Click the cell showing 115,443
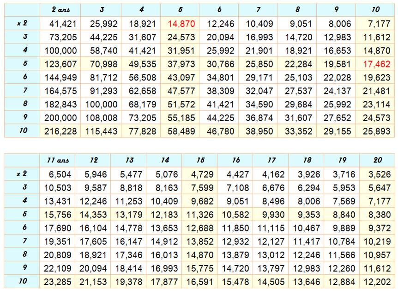Screen dimensions: 398x291 (x=102, y=131)
